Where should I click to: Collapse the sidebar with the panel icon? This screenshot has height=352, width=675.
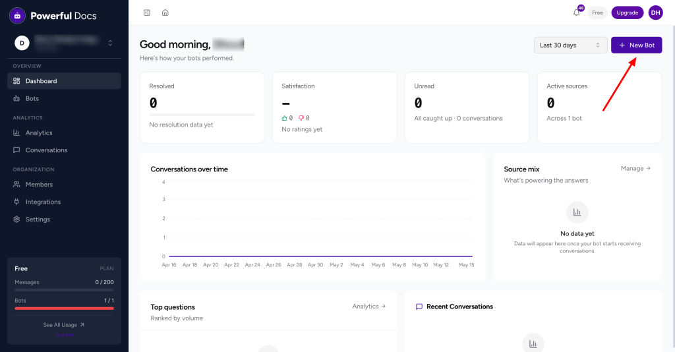pos(147,13)
